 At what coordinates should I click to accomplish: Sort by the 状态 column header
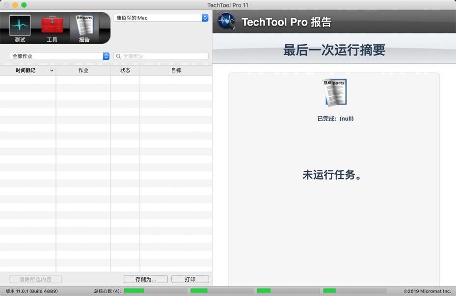coord(125,70)
